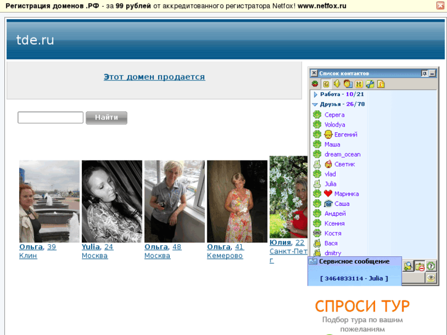Select contact Андрей in the list
This screenshot has height=335, width=447.
tap(335, 214)
